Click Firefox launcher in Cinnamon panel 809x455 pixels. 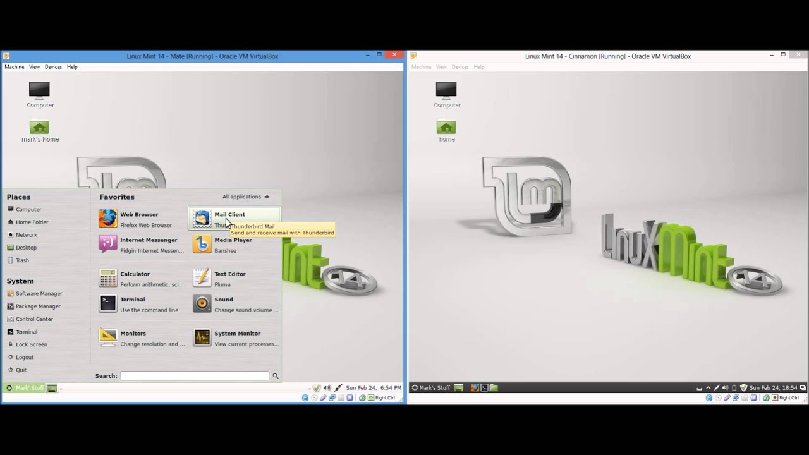[x=475, y=387]
